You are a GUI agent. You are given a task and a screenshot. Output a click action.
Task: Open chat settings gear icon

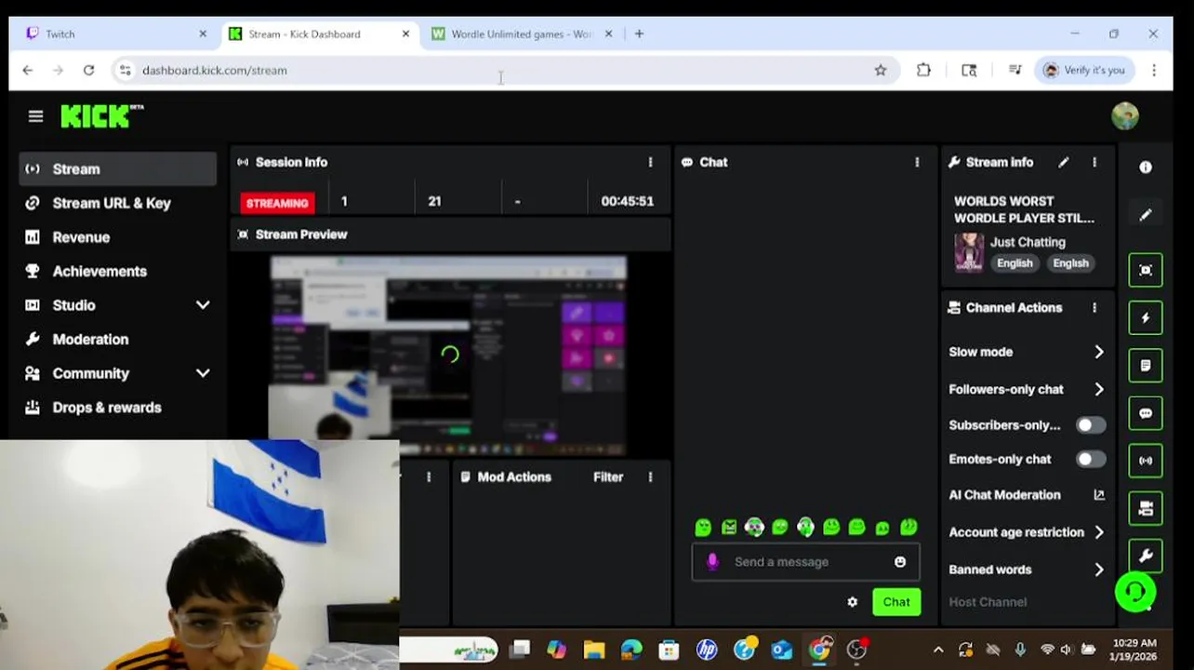853,602
